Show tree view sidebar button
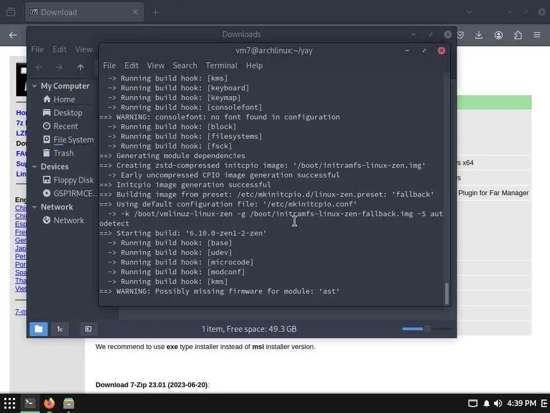 (x=60, y=329)
